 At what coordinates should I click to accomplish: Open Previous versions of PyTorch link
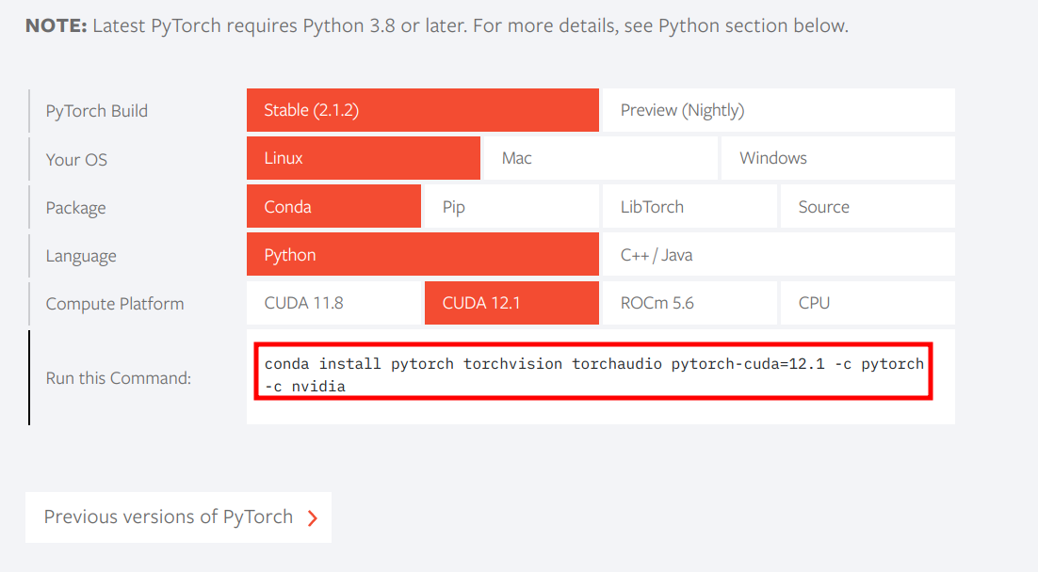[x=178, y=517]
